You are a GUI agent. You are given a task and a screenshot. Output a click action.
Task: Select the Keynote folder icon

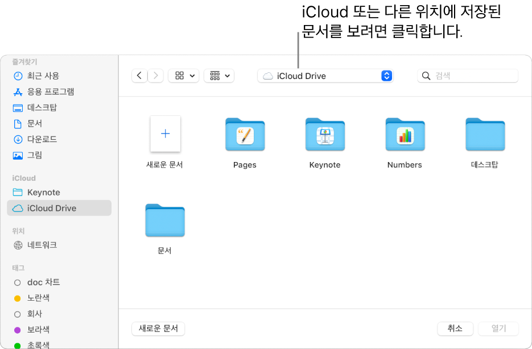pyautogui.click(x=325, y=134)
